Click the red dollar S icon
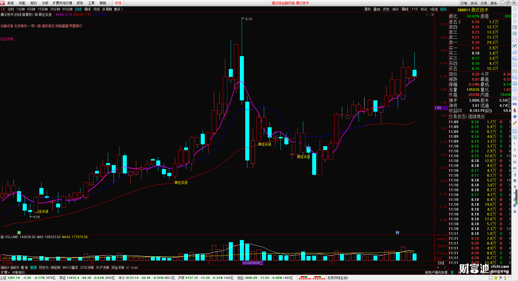 click(x=514, y=110)
